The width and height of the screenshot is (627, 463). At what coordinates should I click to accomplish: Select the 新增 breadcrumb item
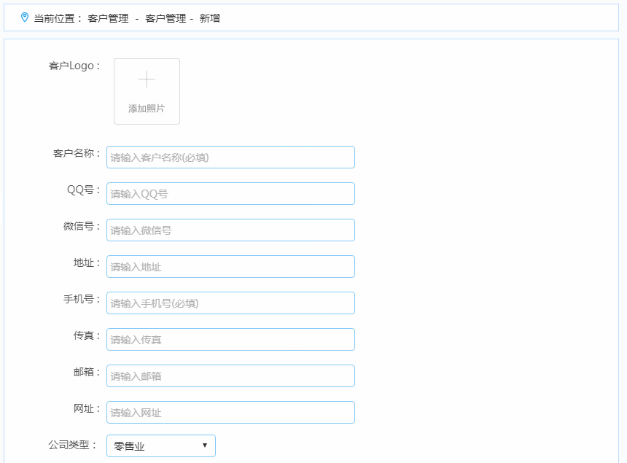(210, 18)
